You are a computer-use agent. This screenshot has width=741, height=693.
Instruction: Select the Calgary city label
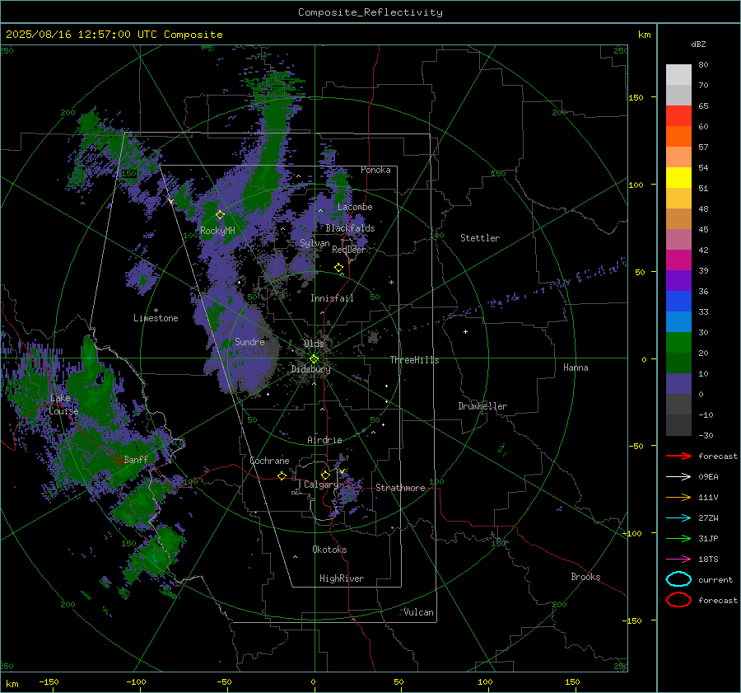tap(321, 485)
